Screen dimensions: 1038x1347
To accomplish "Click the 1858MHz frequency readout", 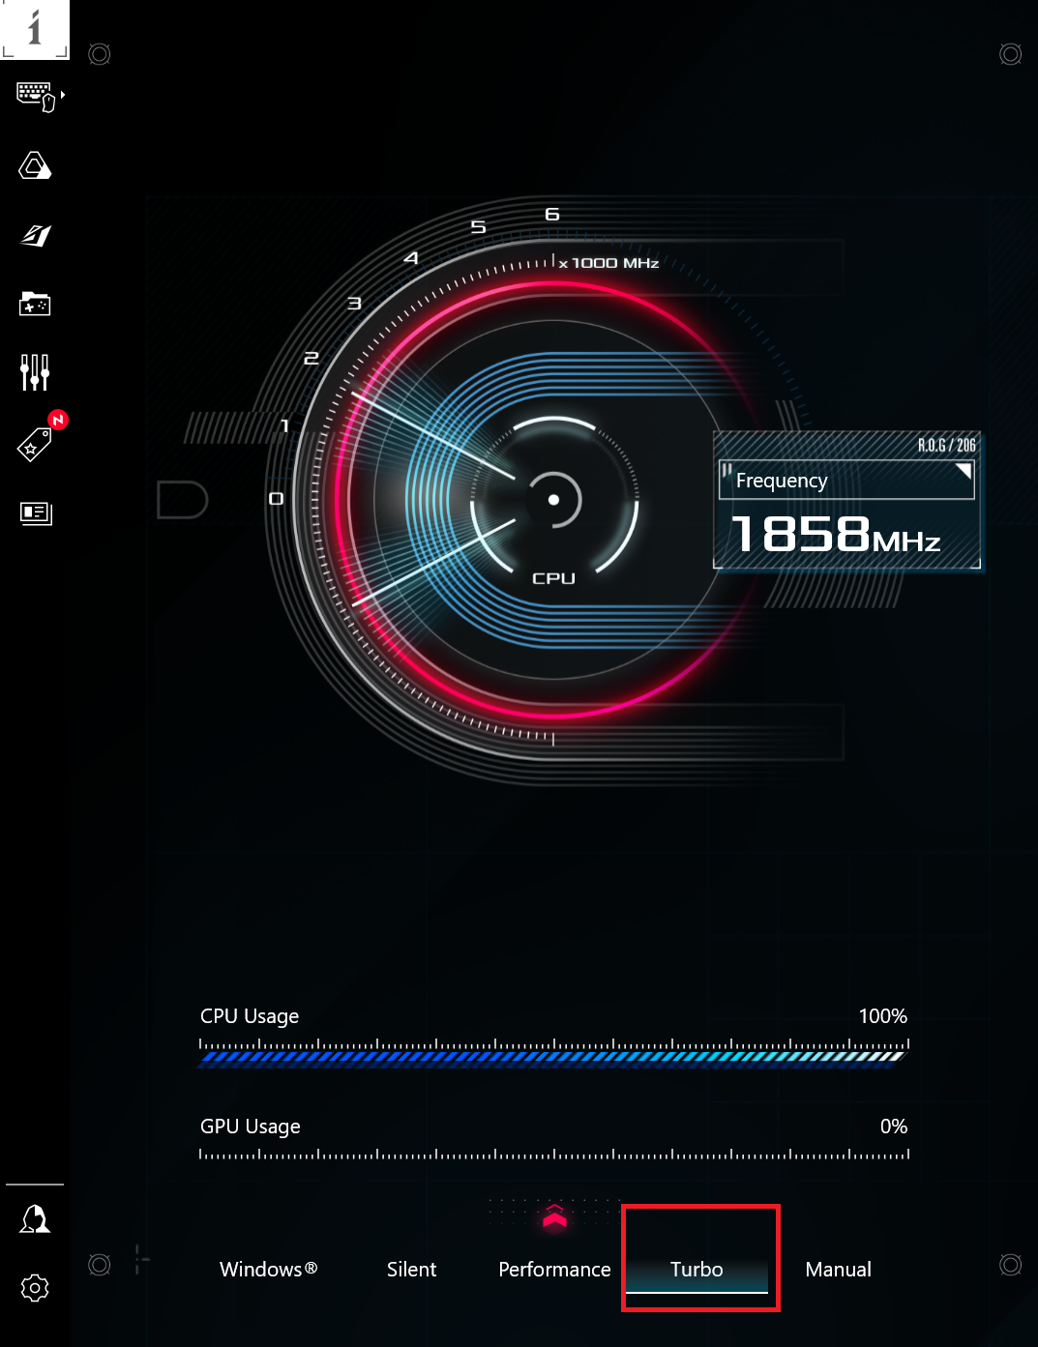I will (836, 535).
